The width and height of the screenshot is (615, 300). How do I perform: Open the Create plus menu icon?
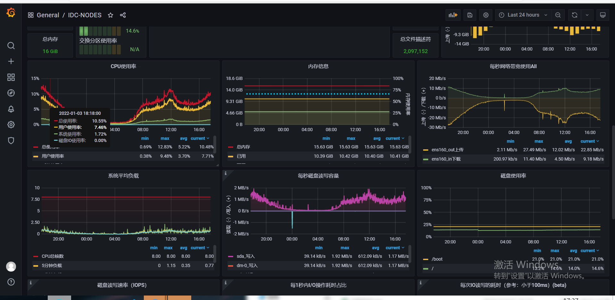click(11, 61)
